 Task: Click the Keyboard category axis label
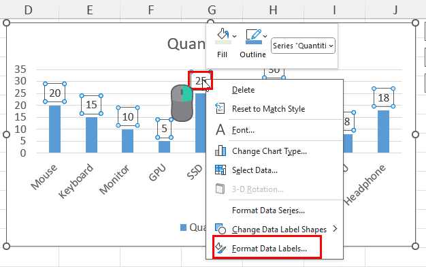(x=76, y=181)
